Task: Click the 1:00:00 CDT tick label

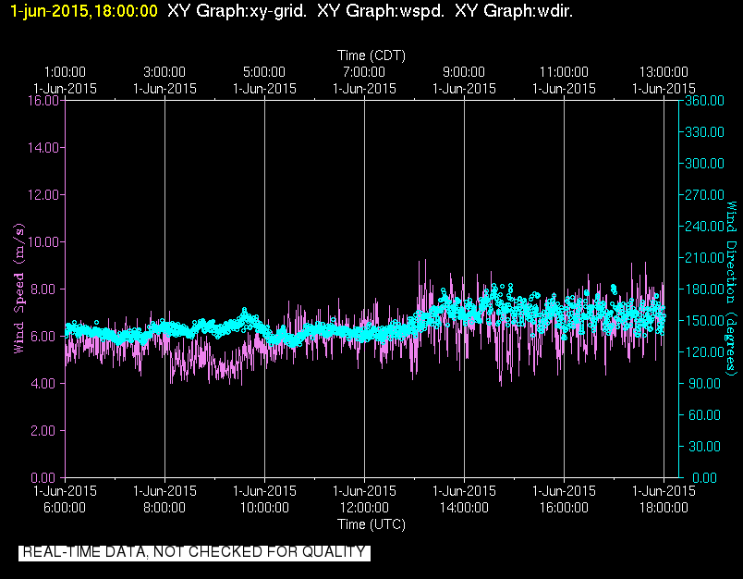Action: 65,72
